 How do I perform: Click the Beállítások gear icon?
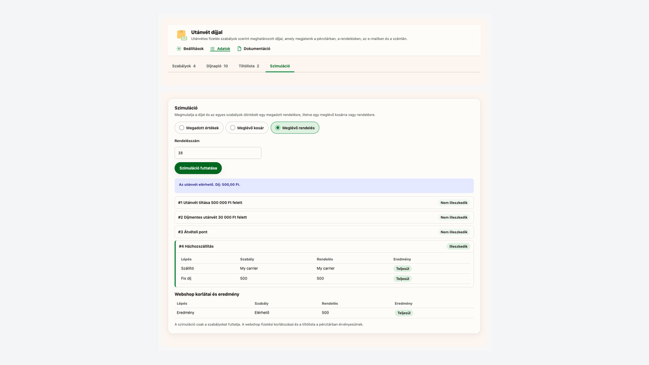[x=179, y=49]
